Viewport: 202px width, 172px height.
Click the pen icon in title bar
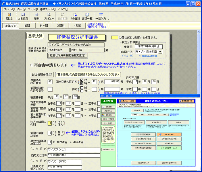click(x=3, y=4)
